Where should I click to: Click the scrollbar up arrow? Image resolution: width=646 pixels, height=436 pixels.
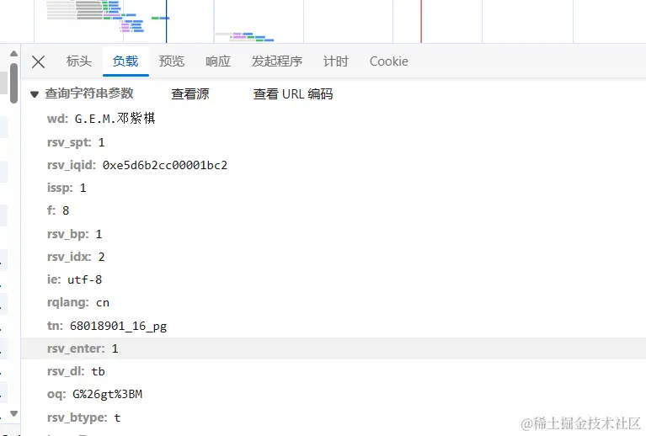coord(13,54)
